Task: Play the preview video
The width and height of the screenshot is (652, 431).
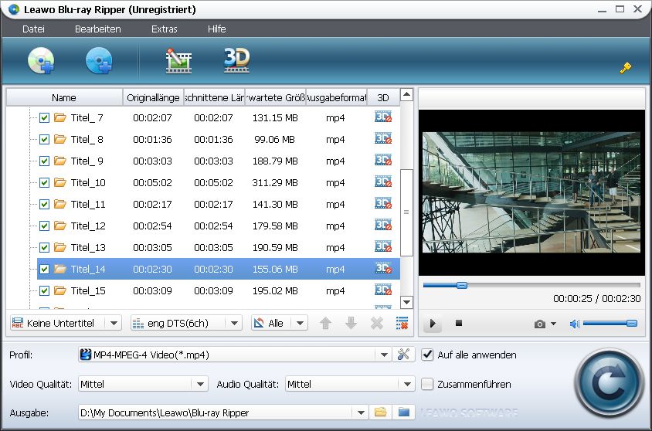Action: point(433,324)
